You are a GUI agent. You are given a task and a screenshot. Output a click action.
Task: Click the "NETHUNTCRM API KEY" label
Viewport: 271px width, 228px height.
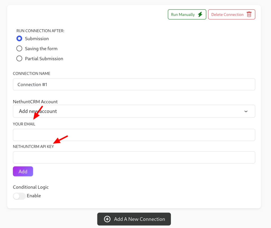pyautogui.click(x=33, y=147)
